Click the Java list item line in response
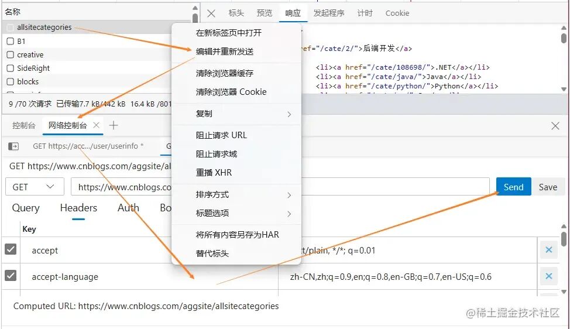This screenshot has width=570, height=329. tap(399, 77)
